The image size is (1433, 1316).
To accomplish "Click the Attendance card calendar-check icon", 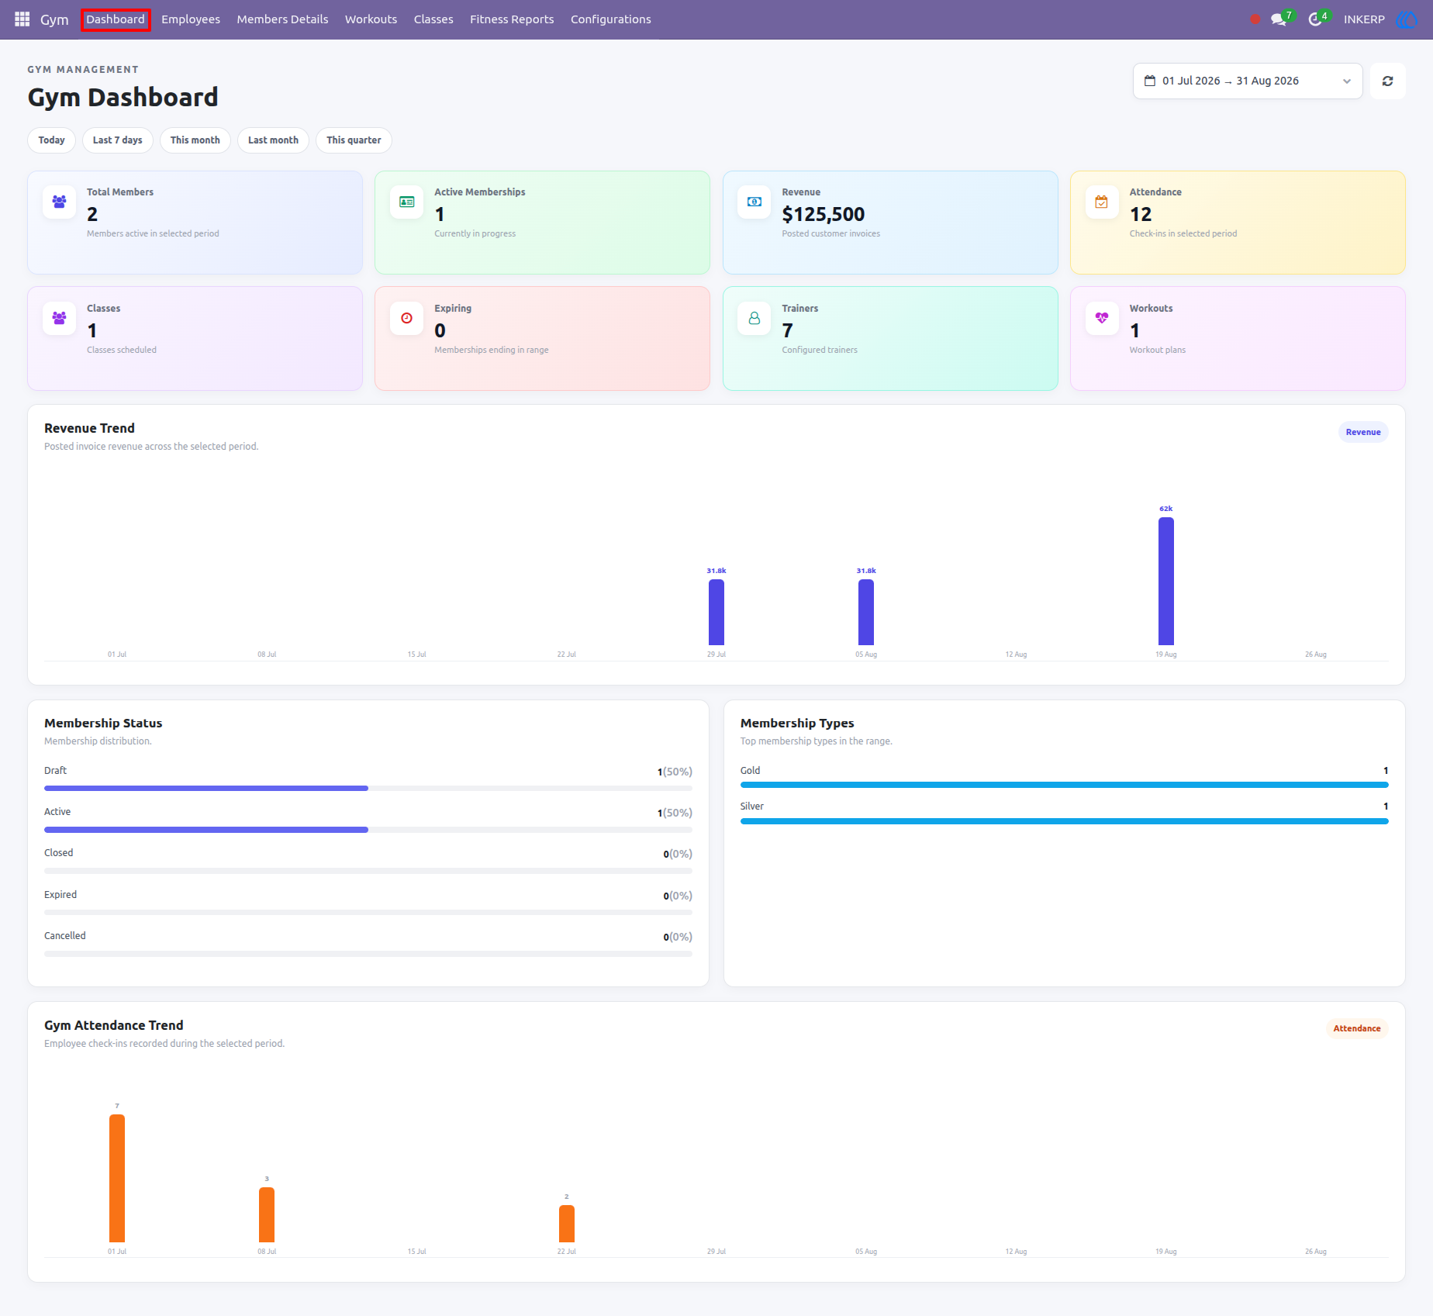I will tap(1101, 202).
